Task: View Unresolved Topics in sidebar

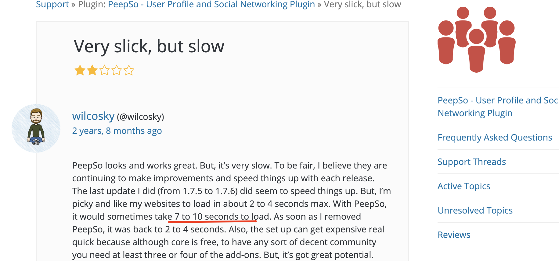Action: (x=475, y=211)
